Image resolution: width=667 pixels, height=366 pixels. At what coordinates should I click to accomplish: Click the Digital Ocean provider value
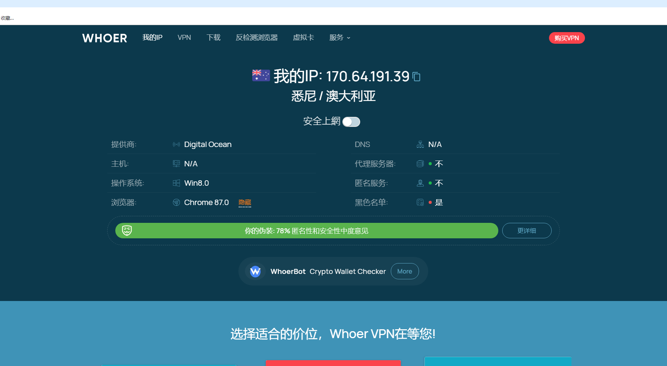(208, 144)
